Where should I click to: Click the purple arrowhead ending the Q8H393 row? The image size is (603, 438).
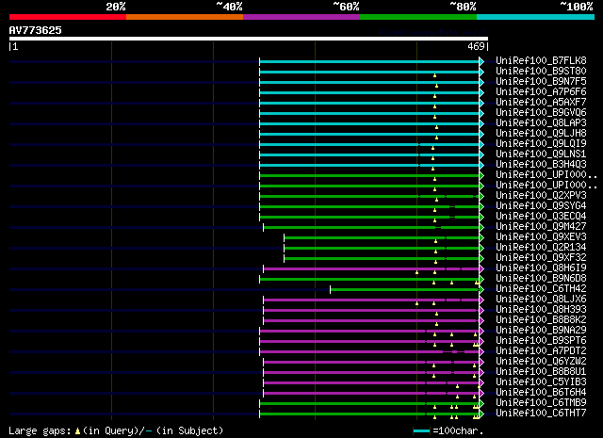click(x=481, y=310)
